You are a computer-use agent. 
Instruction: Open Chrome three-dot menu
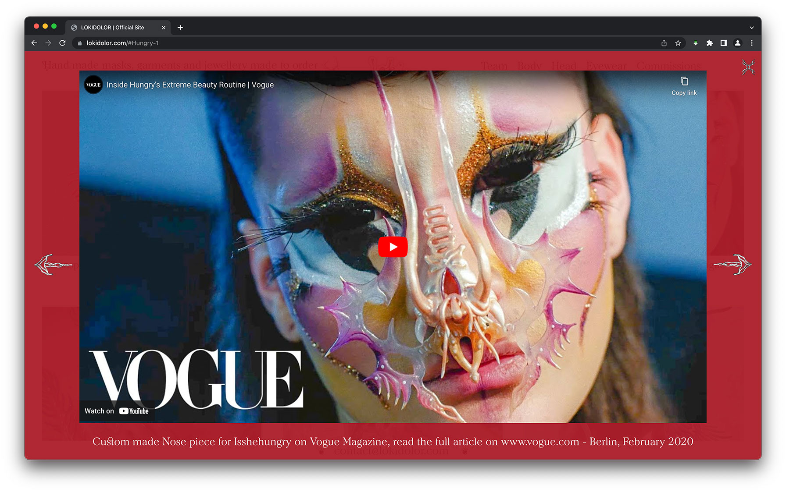click(752, 43)
